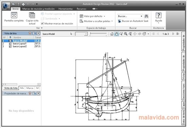Click Copiar vista actual icon
This screenshot has height=128, width=187.
32,16
